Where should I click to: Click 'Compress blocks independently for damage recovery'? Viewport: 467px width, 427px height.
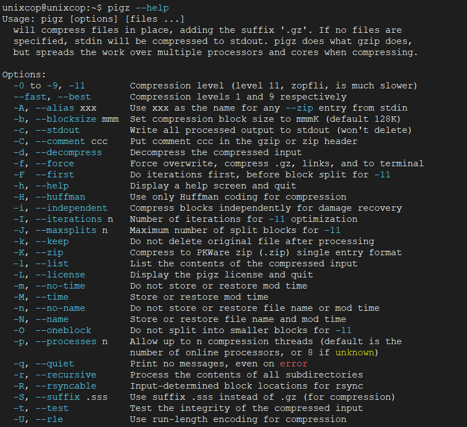pyautogui.click(x=266, y=208)
